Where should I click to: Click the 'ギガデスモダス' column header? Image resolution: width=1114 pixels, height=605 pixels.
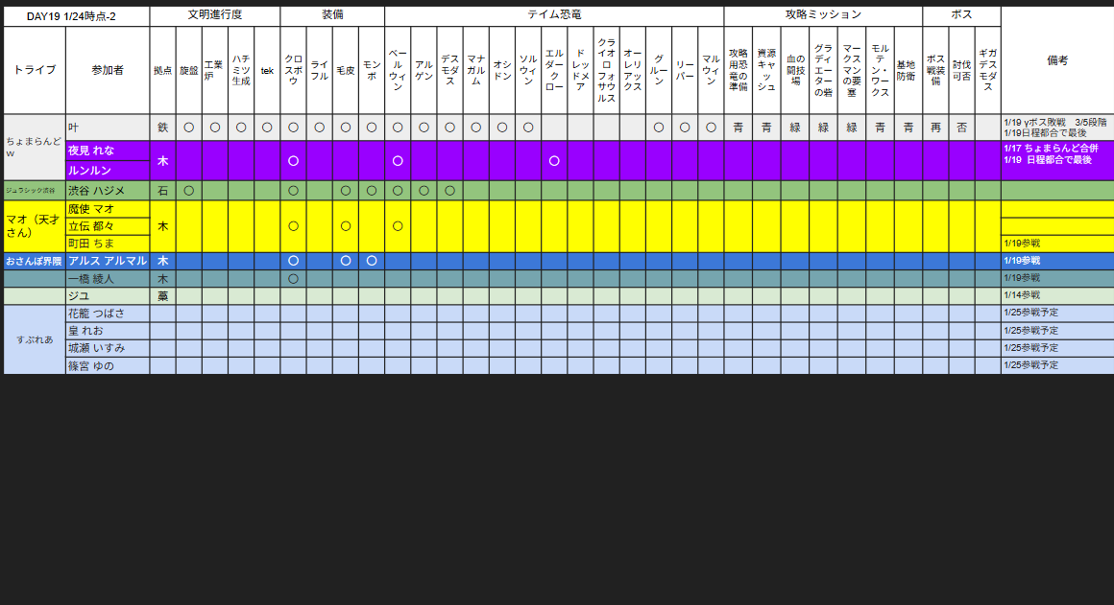(988, 70)
